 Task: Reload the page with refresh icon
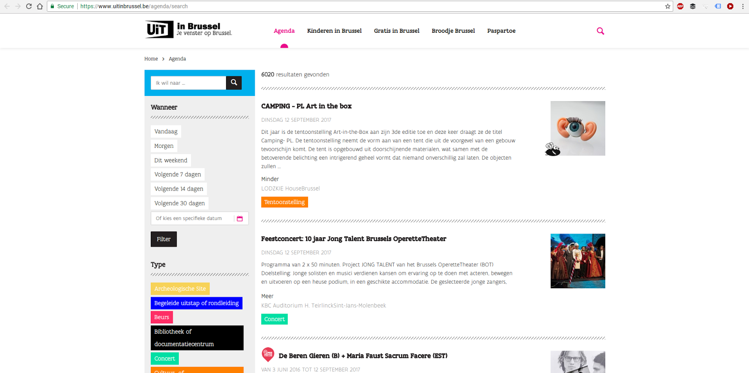click(29, 6)
